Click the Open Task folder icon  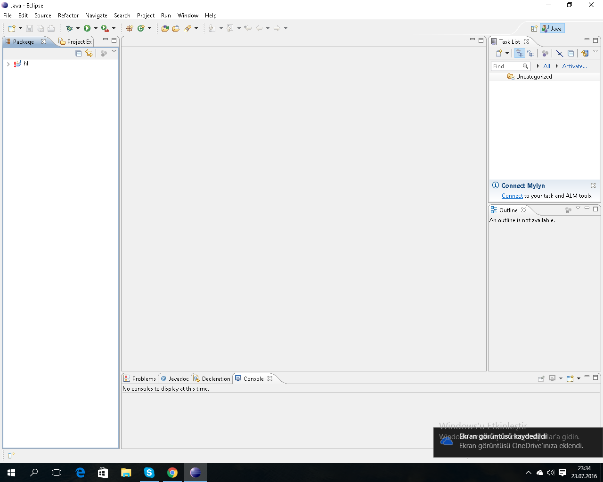tap(176, 28)
